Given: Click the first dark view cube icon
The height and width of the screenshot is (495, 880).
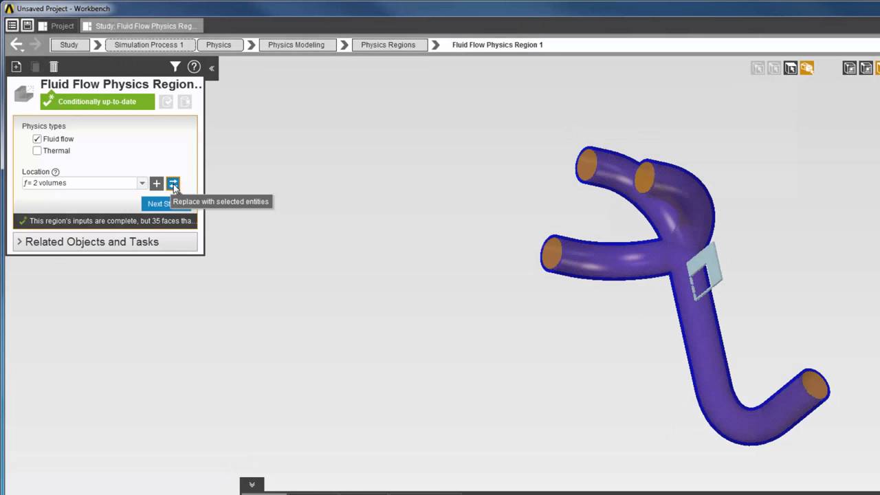Looking at the screenshot, I should (x=850, y=68).
